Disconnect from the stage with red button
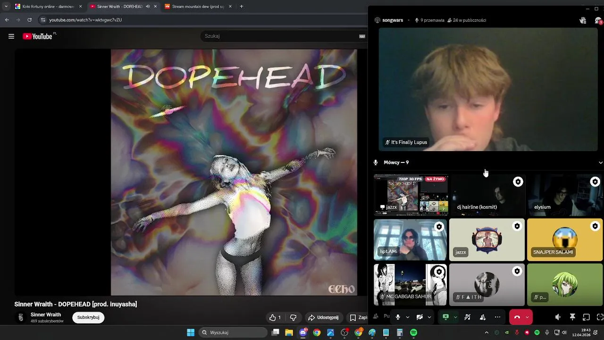The height and width of the screenshot is (340, 604). tap(517, 317)
